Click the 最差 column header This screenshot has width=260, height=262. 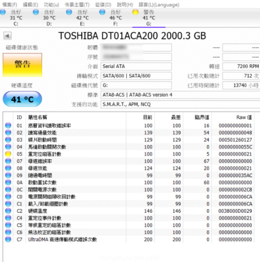pos(169,117)
